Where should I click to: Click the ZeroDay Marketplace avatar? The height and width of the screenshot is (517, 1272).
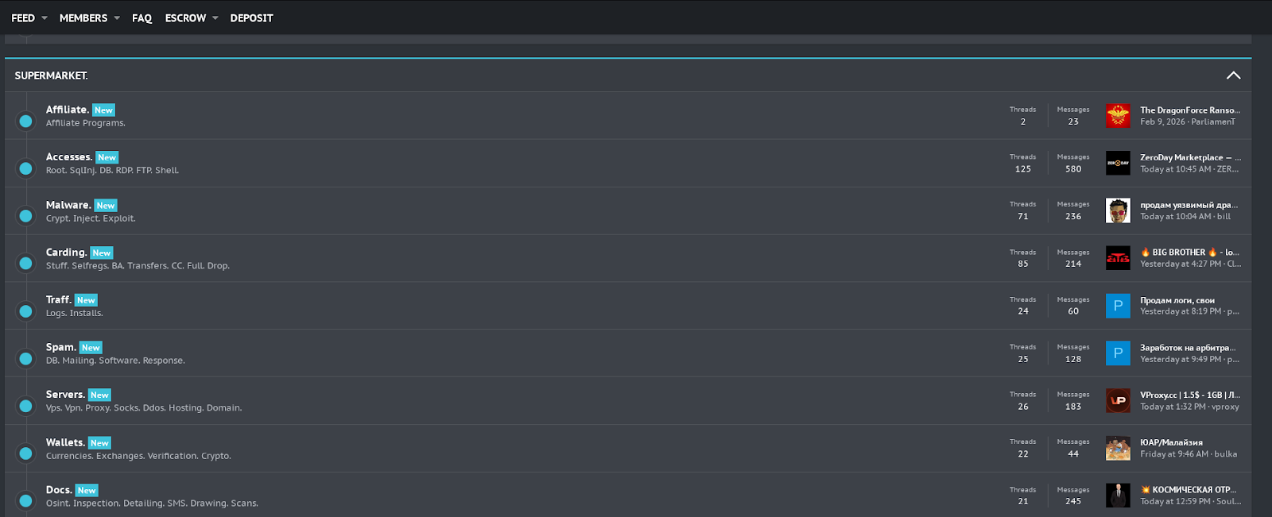(1118, 163)
